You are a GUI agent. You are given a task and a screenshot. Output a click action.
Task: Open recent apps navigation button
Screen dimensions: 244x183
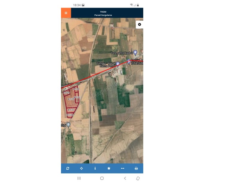[x=79, y=178]
